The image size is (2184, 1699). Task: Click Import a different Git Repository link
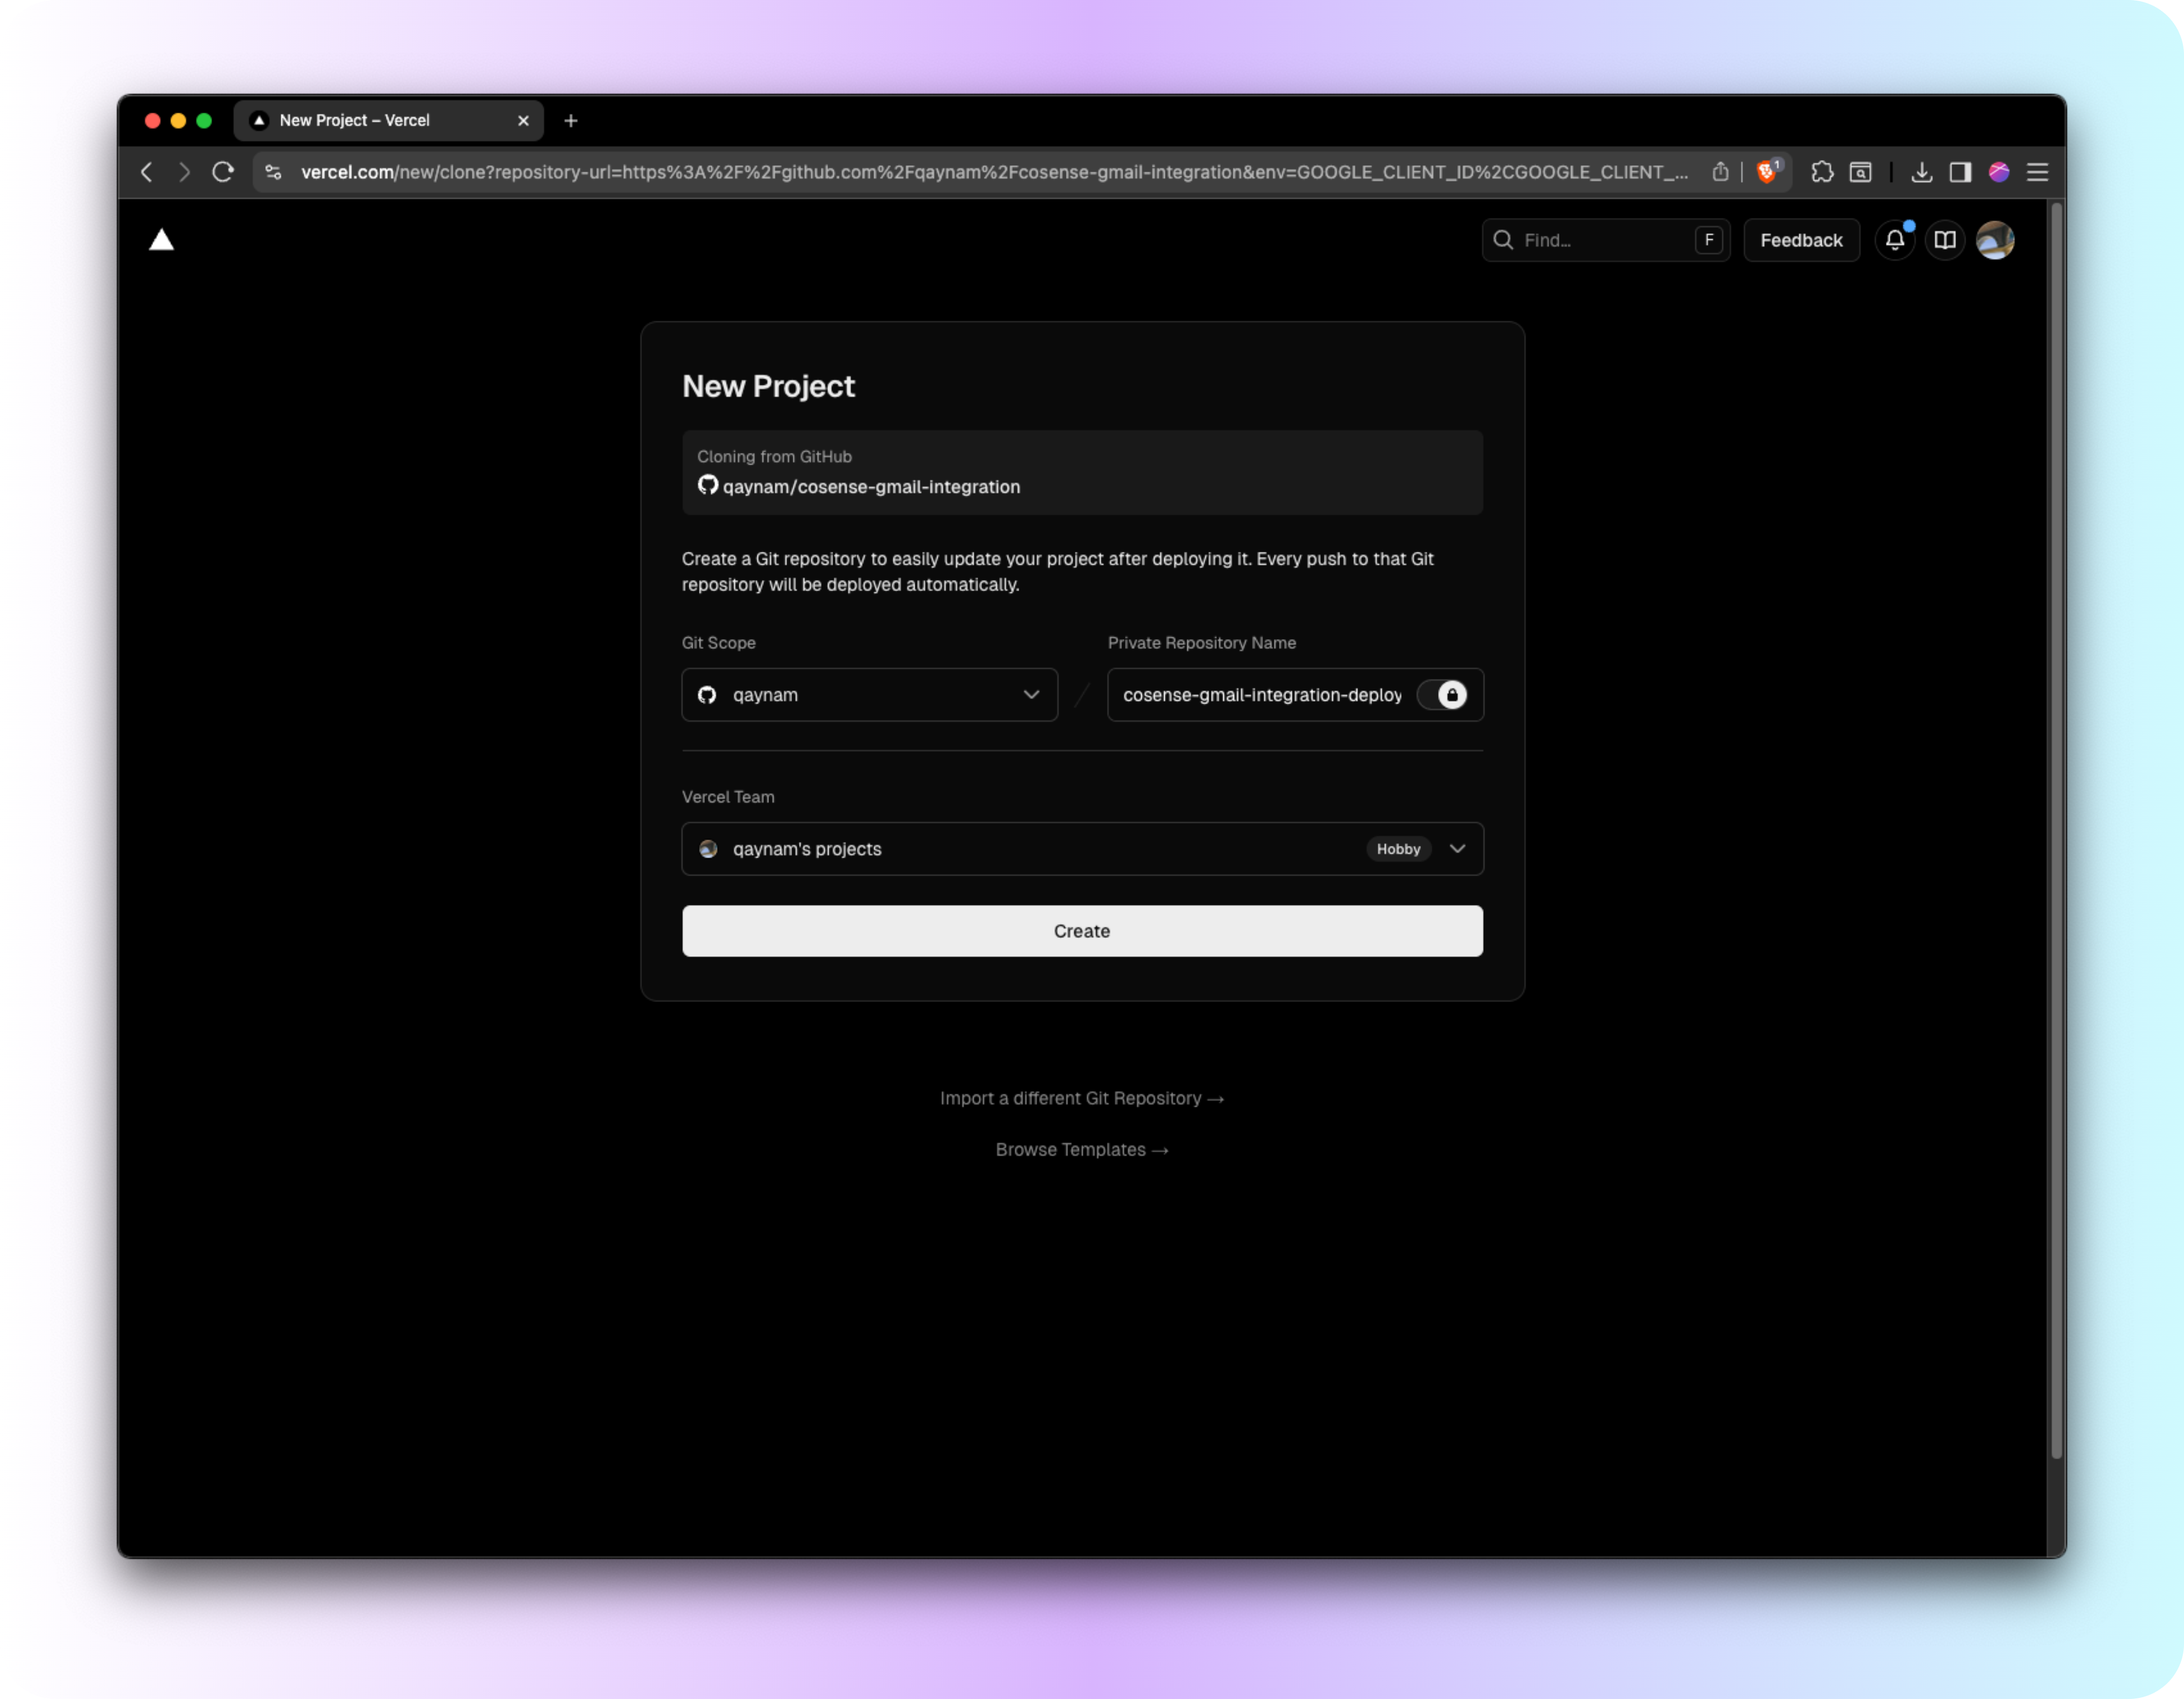point(1082,1098)
